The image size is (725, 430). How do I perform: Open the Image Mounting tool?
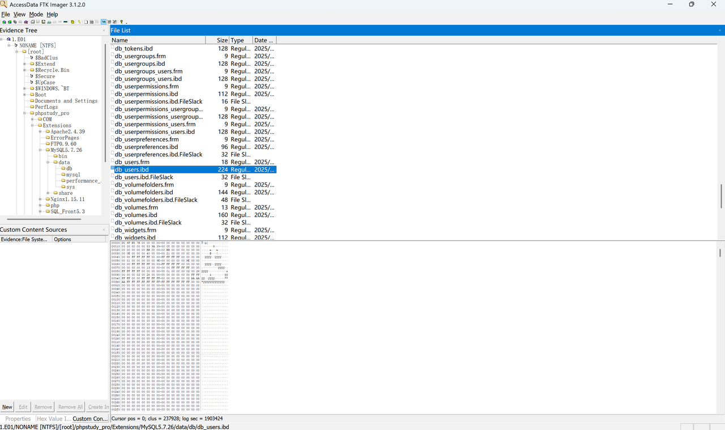coord(14,22)
